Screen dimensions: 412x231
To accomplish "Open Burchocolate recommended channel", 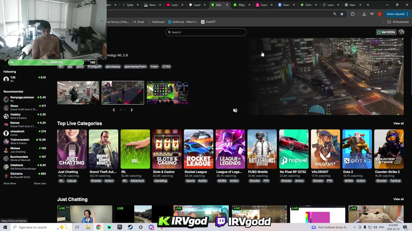I will tap(24, 158).
